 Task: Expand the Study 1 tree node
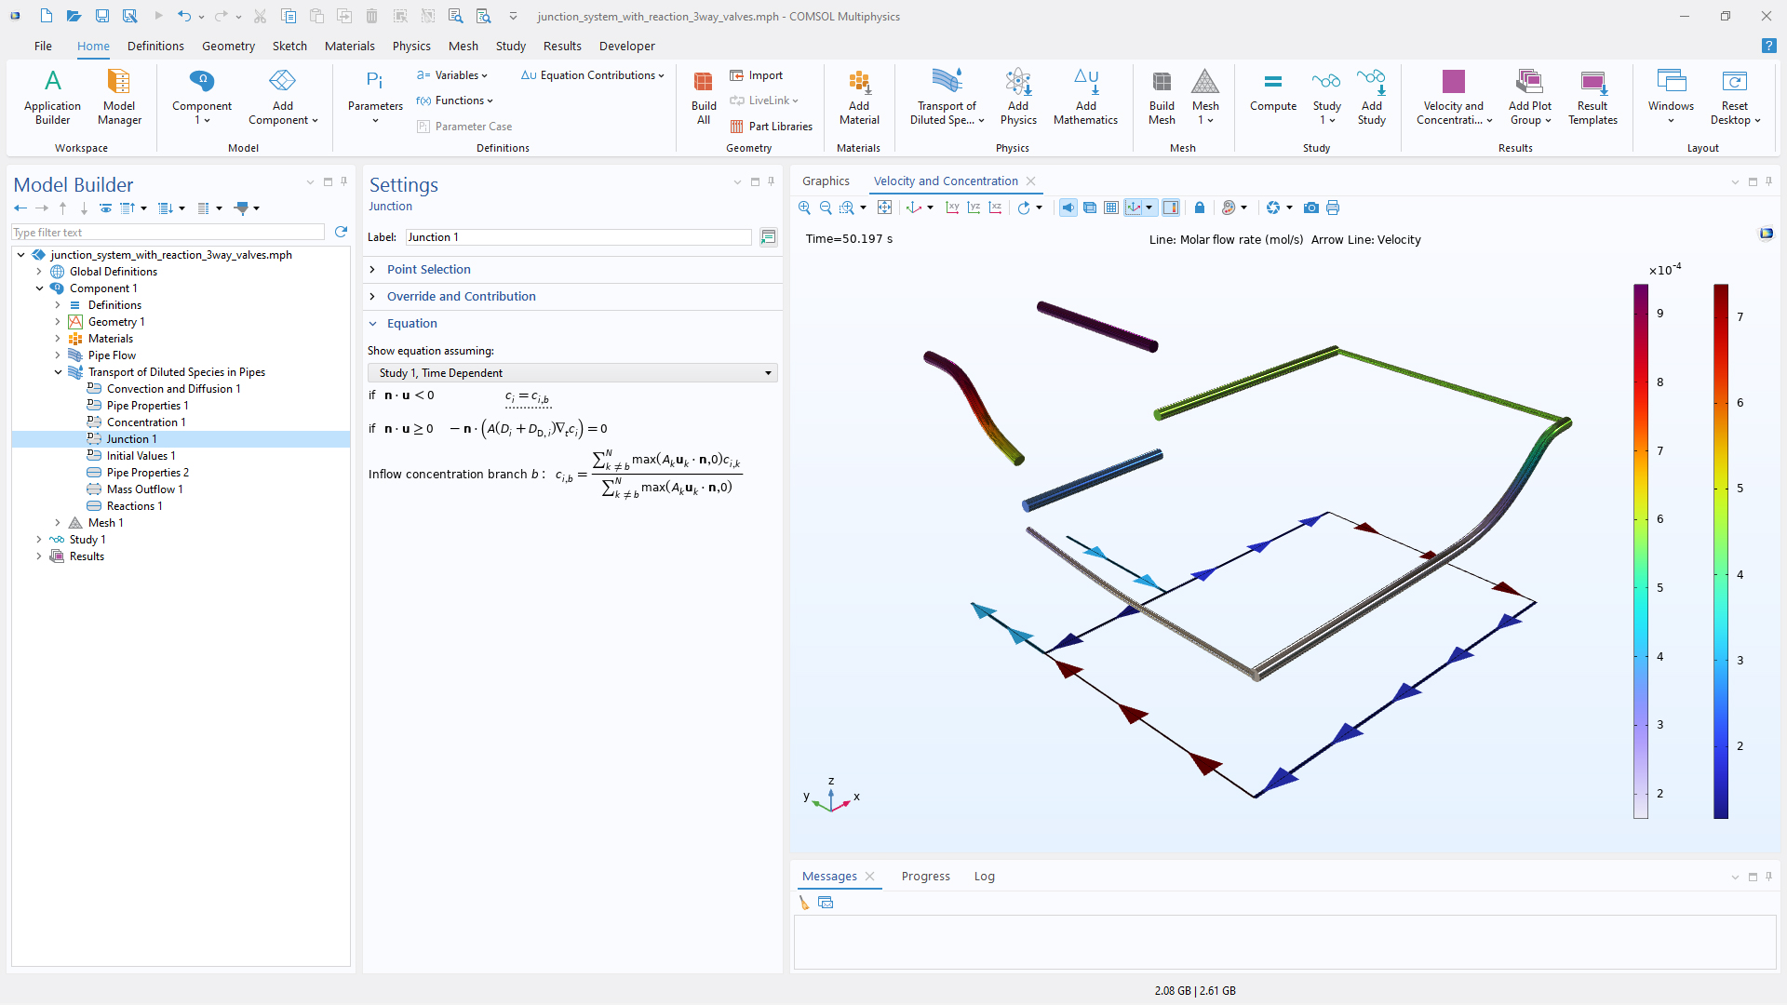[39, 540]
